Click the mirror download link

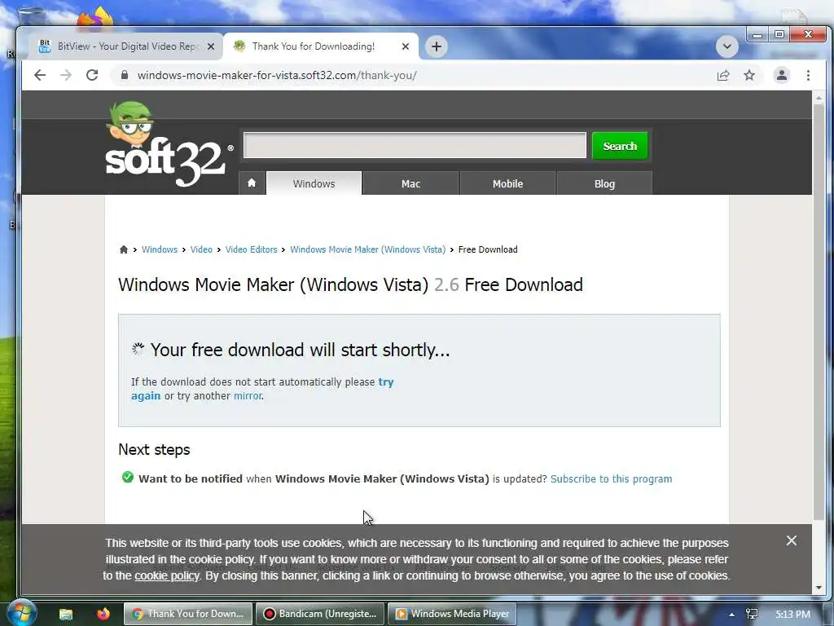click(248, 396)
